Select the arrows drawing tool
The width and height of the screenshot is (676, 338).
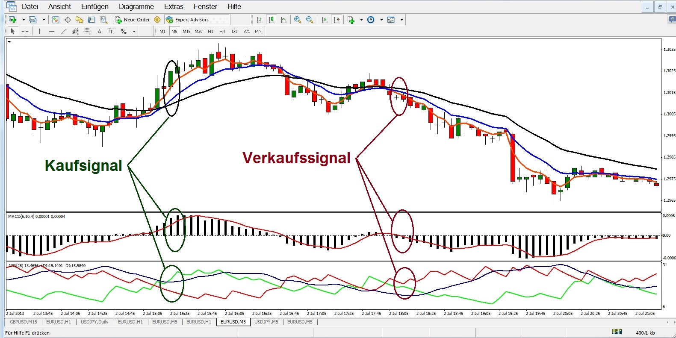(x=124, y=31)
